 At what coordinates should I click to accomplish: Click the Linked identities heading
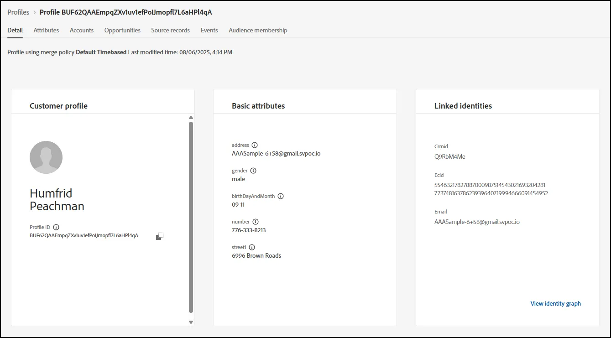(x=463, y=106)
